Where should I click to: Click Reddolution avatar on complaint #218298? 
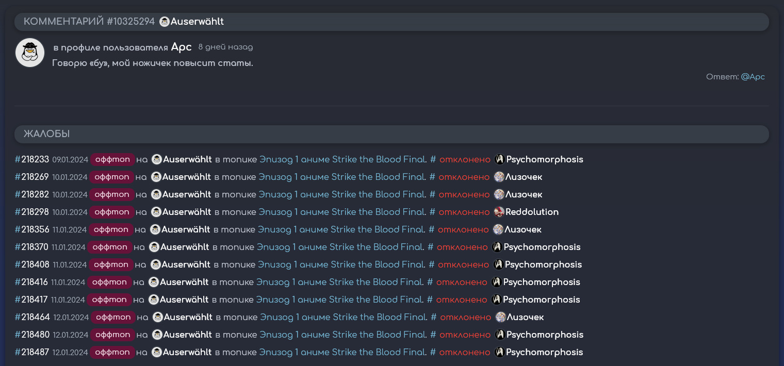tap(499, 212)
